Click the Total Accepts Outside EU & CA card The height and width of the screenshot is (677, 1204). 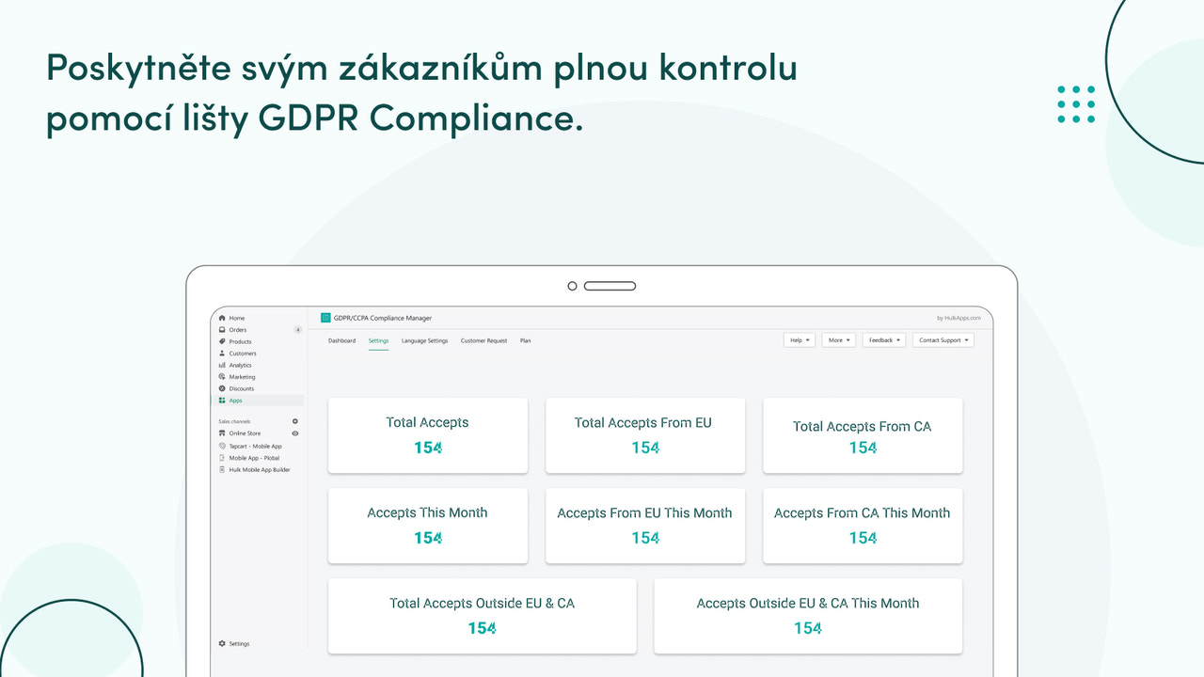[x=483, y=616]
